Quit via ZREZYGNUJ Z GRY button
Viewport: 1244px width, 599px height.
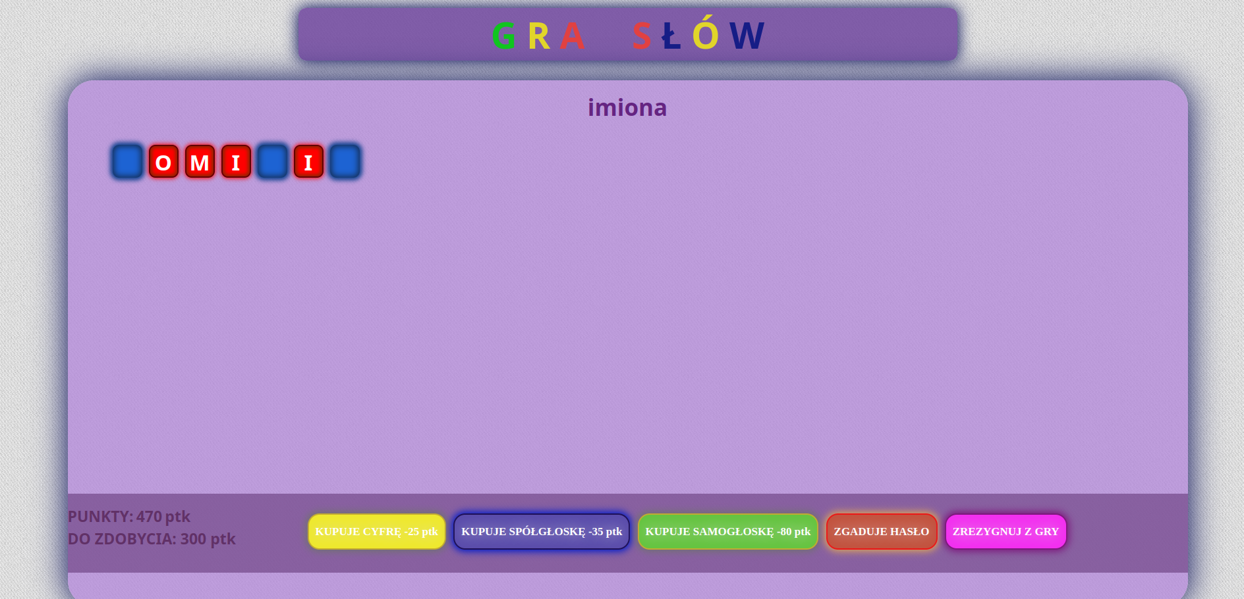1005,531
